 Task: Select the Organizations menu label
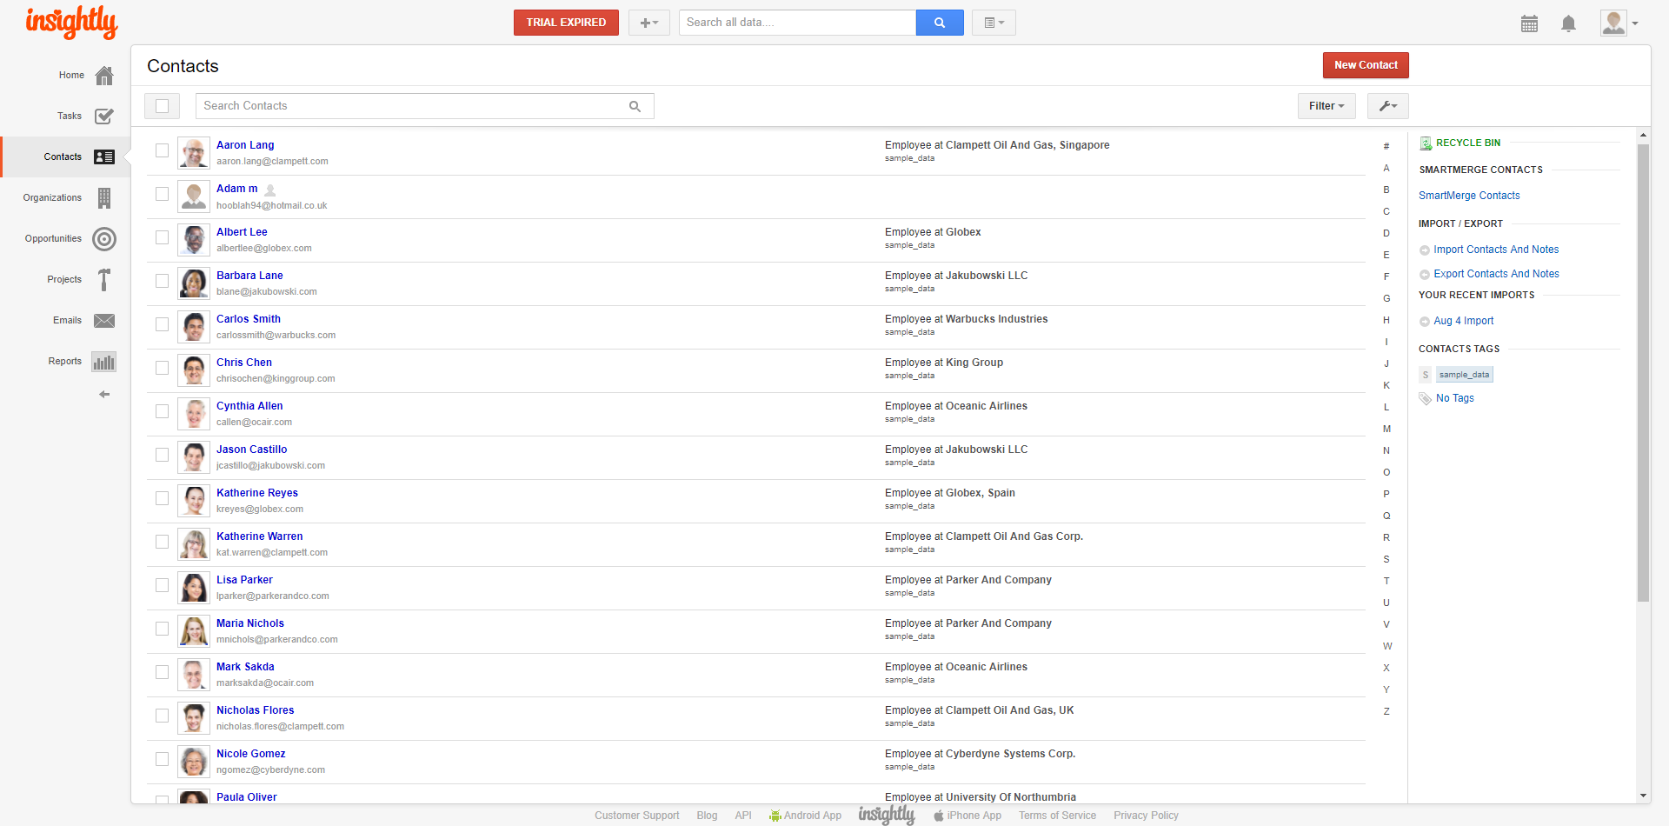point(52,198)
